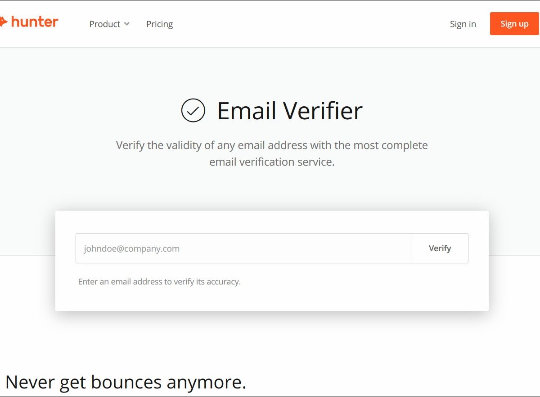Select the 'Verify the validity' description line

[x=272, y=145]
